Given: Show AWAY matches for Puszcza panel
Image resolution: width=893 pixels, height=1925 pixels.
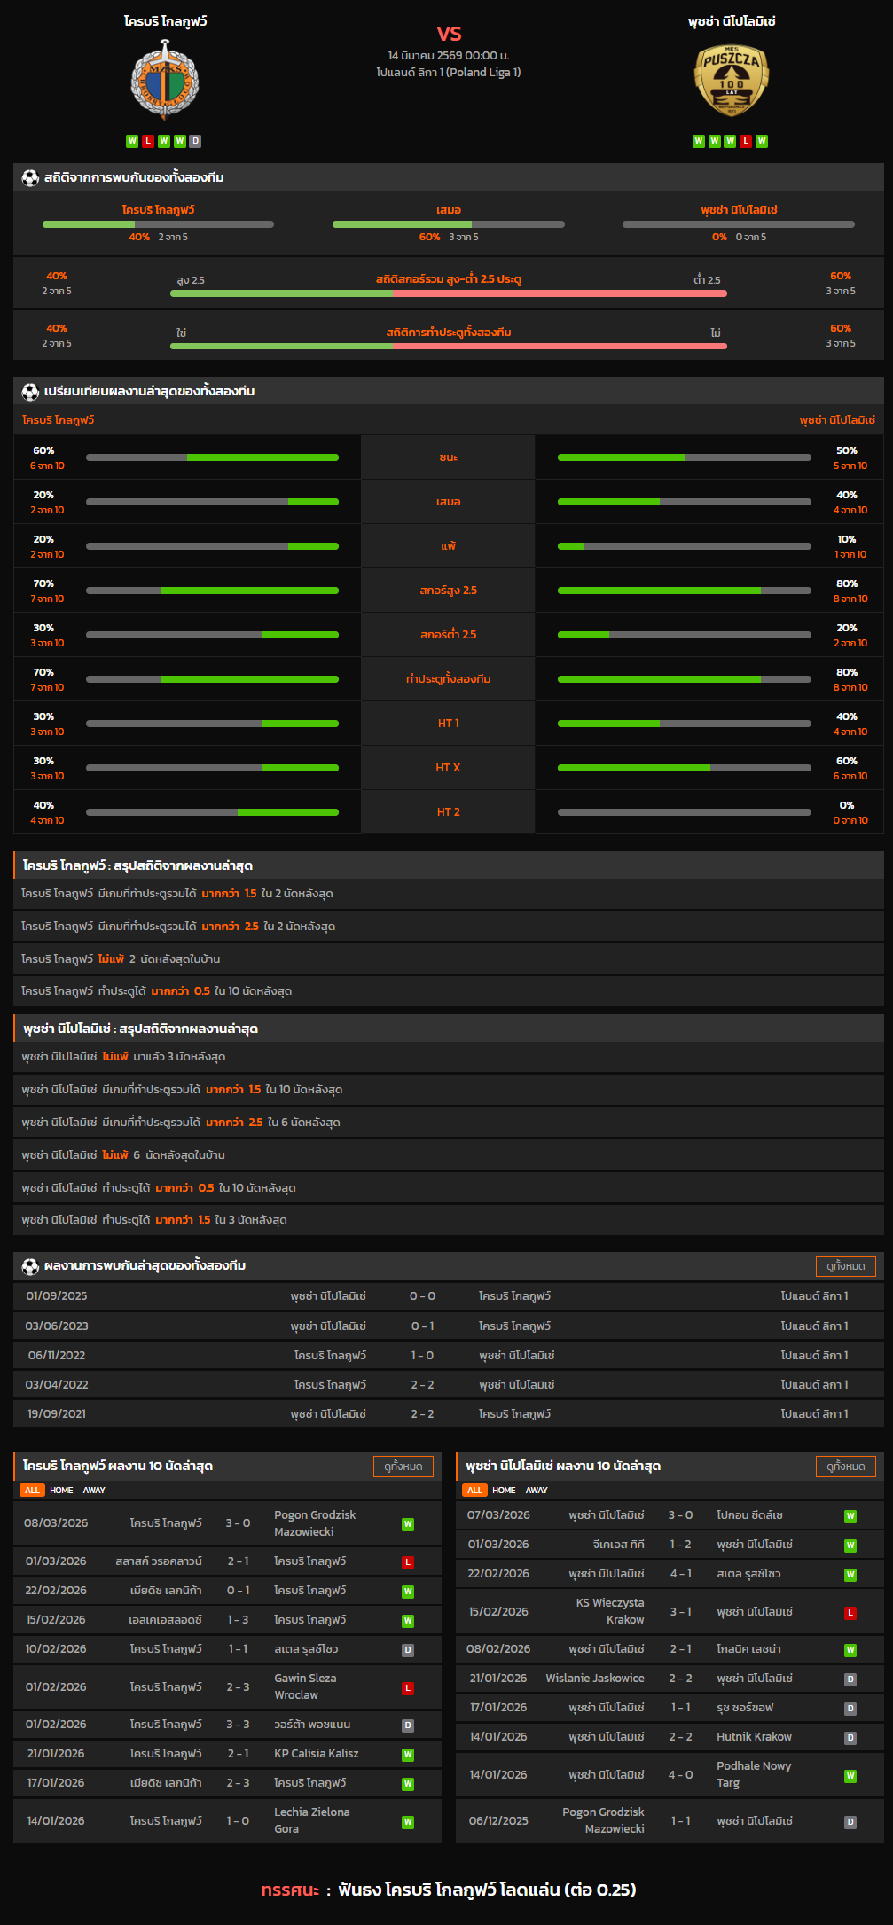Looking at the screenshot, I should [537, 1490].
